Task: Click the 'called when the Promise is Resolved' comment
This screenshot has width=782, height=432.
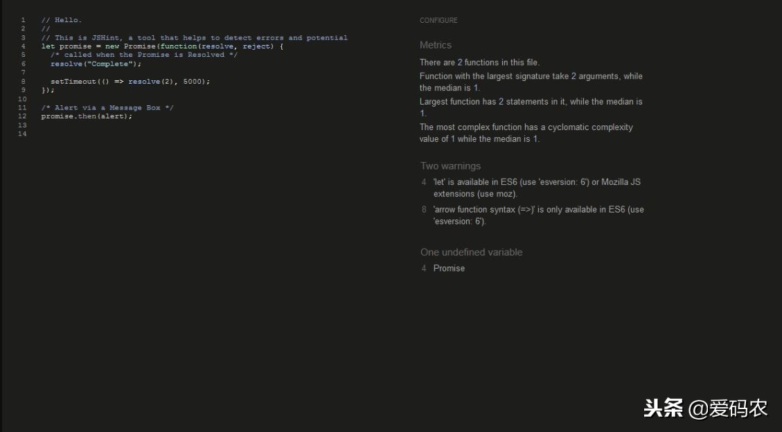Action: [143, 55]
